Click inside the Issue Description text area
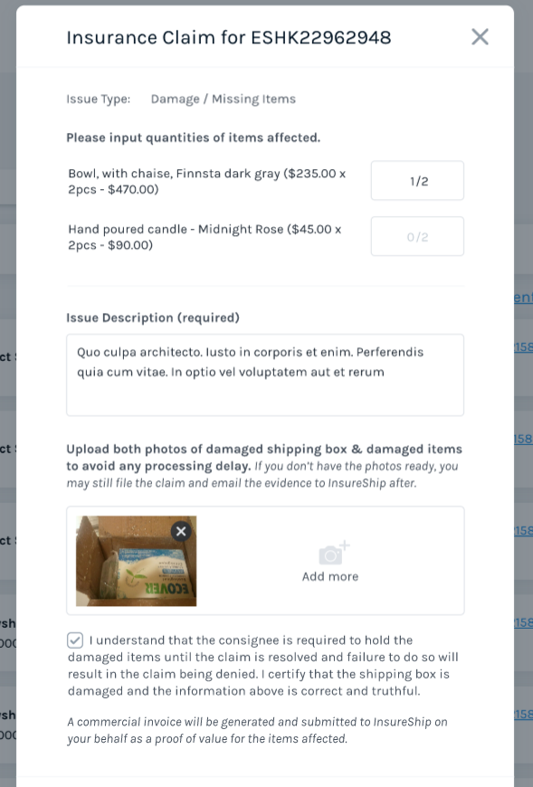The height and width of the screenshot is (787, 533). (265, 375)
